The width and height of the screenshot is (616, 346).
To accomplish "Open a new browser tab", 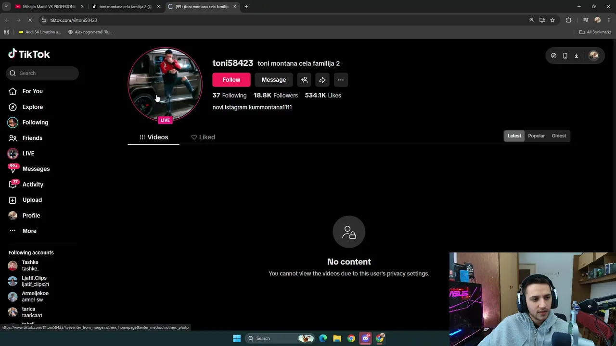I will click(x=246, y=7).
